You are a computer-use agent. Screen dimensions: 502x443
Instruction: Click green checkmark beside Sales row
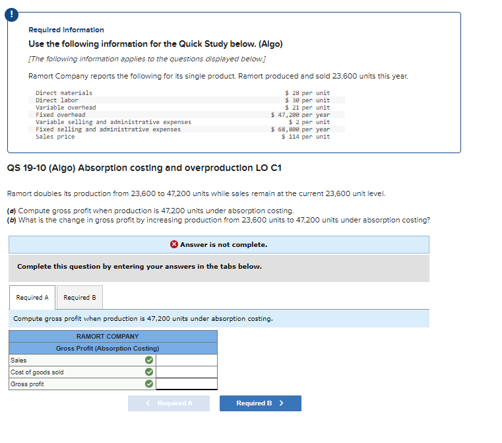point(149,360)
